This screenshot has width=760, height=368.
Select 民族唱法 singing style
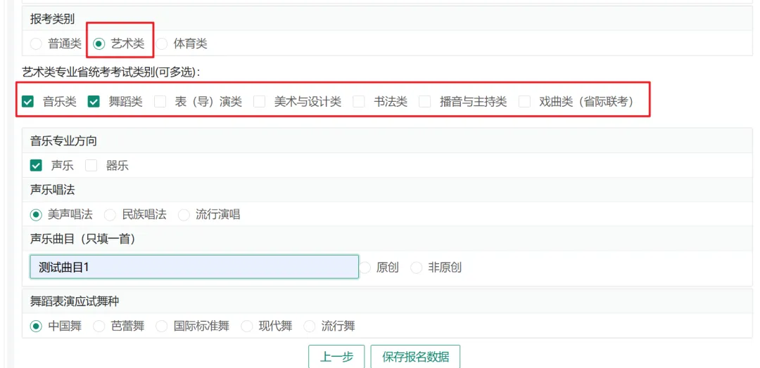tap(110, 215)
